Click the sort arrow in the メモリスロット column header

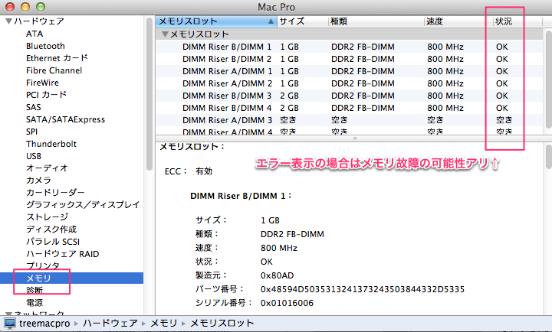pos(271,21)
